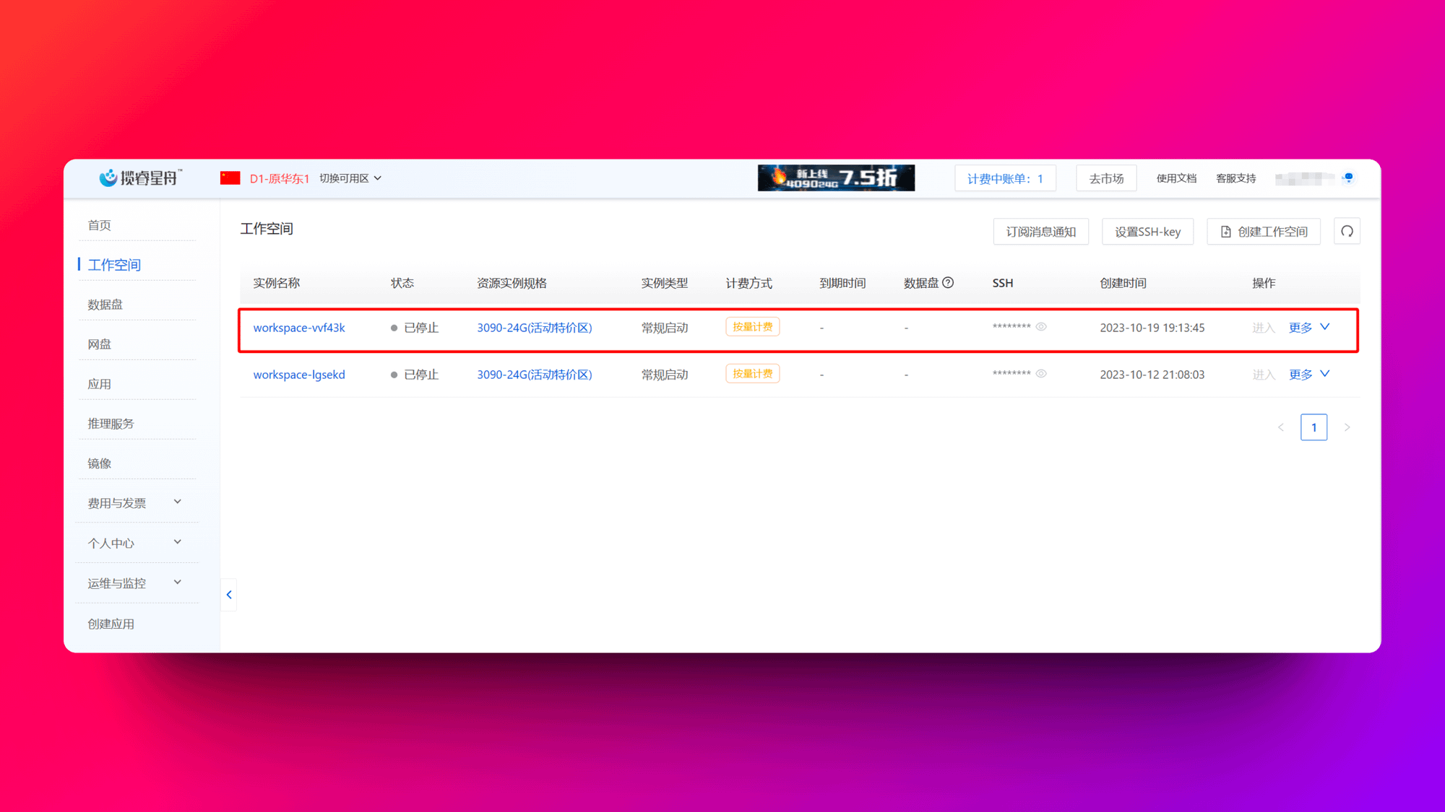This screenshot has height=812, width=1445.
Task: Open 切换可用区 dropdown
Action: 350,178
